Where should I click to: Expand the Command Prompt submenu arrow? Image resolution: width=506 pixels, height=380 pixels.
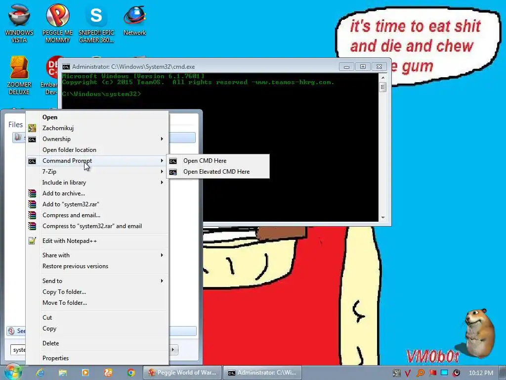click(162, 161)
